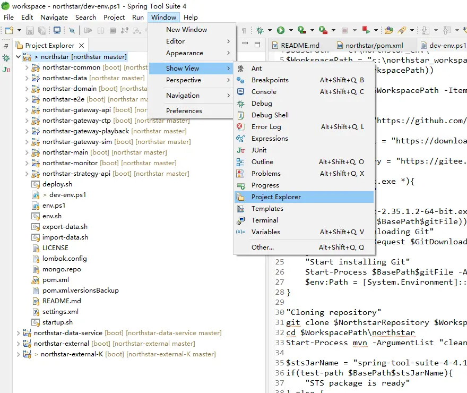Click the New file wizard icon

click(x=8, y=30)
